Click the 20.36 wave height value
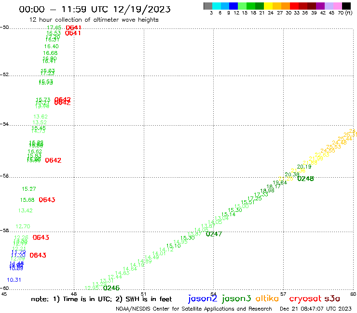357x313 pixels. pos(292,174)
